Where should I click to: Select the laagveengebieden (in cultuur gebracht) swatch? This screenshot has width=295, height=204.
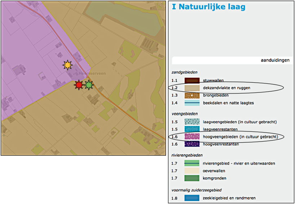pos(192,122)
